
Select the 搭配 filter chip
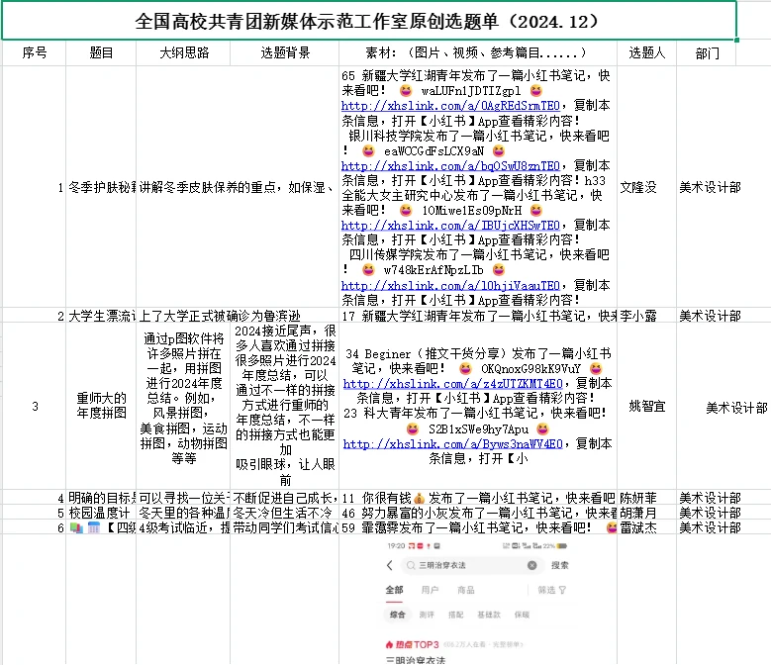click(456, 615)
